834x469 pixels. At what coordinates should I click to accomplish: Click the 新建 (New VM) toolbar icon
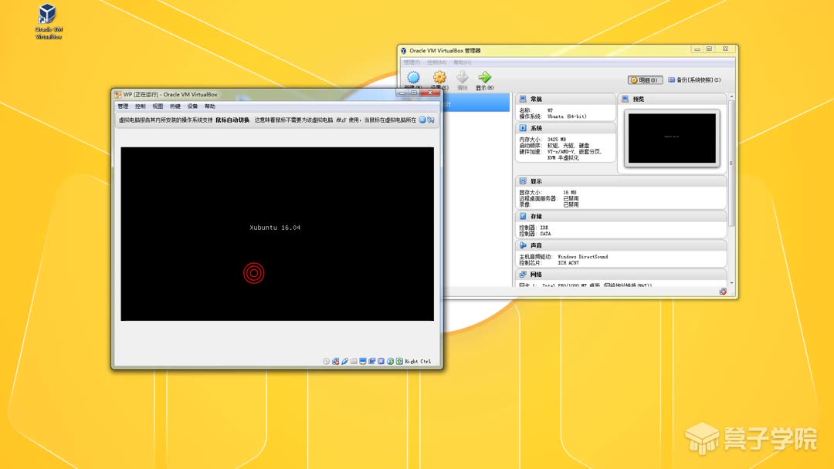[413, 77]
